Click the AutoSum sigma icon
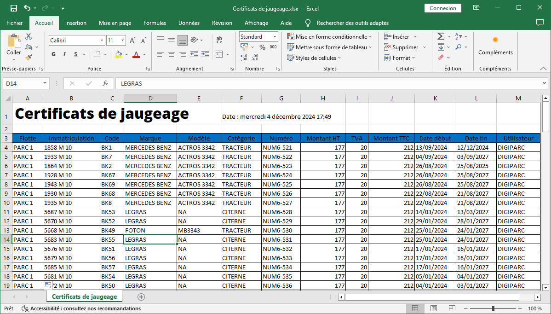Viewport: 551px width, 314px height. (441, 36)
